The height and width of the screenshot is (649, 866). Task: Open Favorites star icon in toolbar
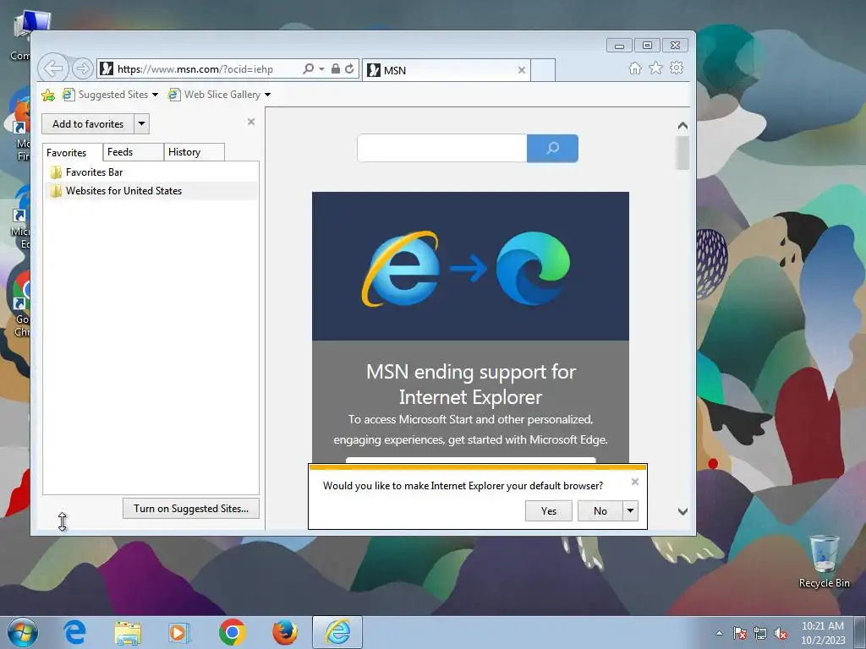(655, 68)
